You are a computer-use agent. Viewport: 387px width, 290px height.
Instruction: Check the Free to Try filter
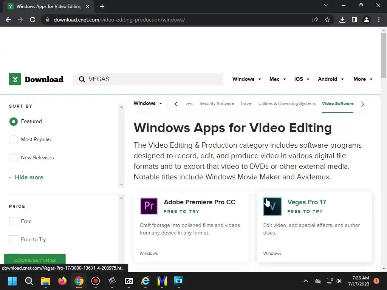(14, 240)
